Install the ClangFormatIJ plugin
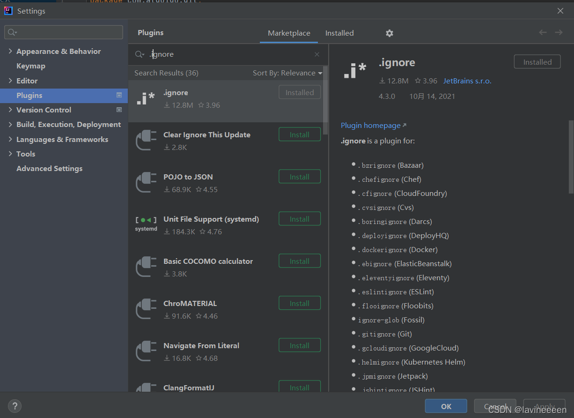 coord(300,387)
